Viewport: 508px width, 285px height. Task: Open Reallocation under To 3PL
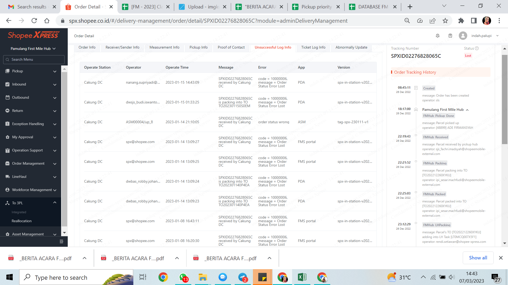21,221
